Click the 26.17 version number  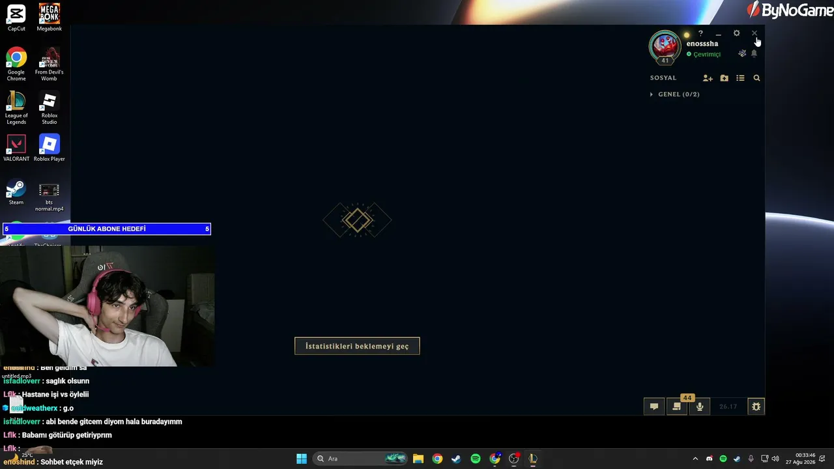tap(728, 406)
